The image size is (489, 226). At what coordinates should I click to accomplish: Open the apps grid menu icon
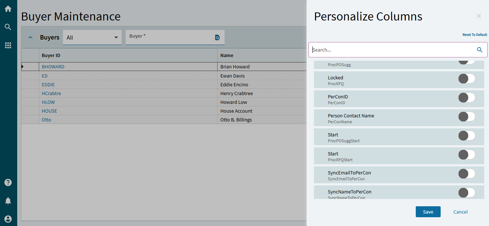coord(8,45)
